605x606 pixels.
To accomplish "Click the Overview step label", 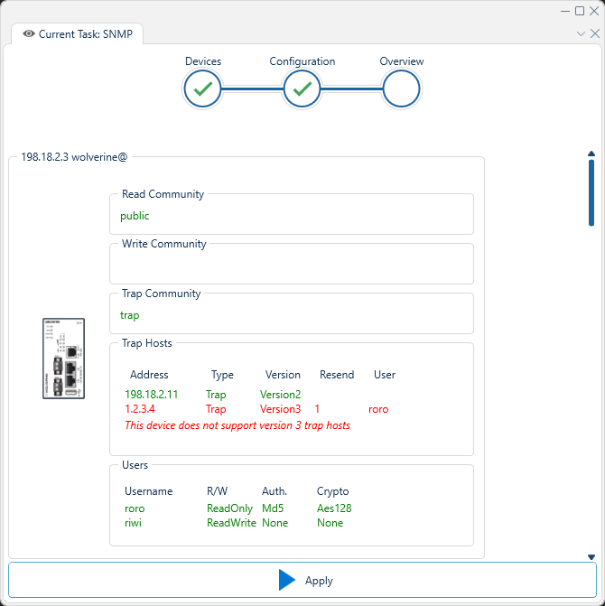I will point(402,61).
